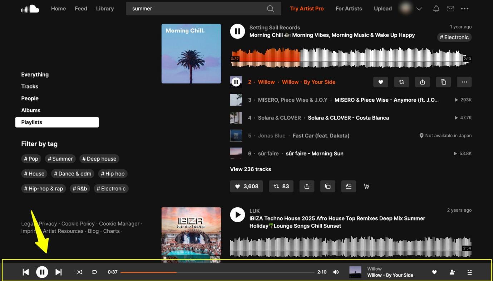Select the Albums filter
Image resolution: width=493 pixels, height=281 pixels.
coord(31,110)
